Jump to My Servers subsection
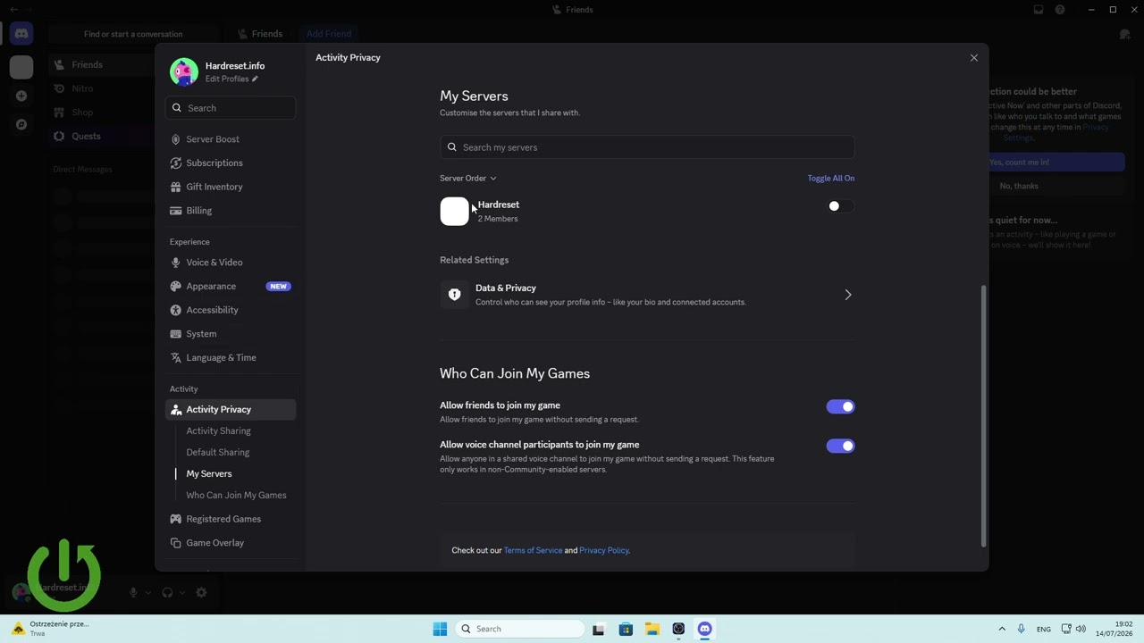 [208, 473]
